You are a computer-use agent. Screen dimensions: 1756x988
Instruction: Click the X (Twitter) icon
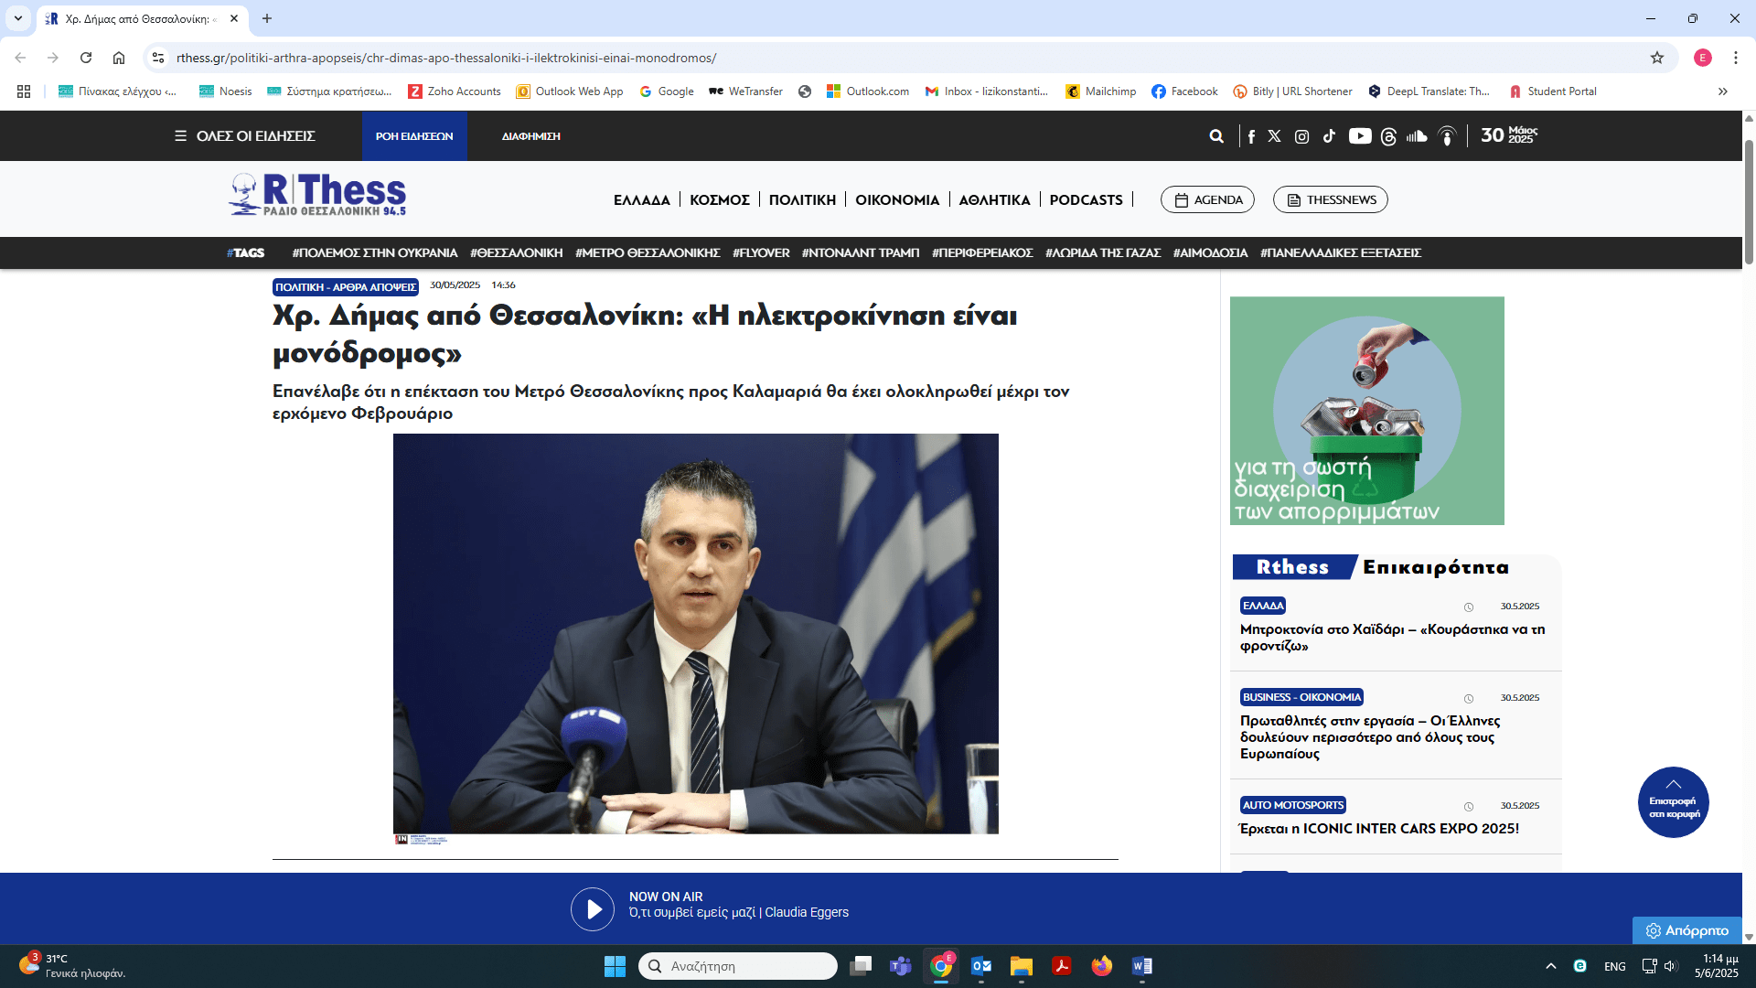[x=1274, y=136]
